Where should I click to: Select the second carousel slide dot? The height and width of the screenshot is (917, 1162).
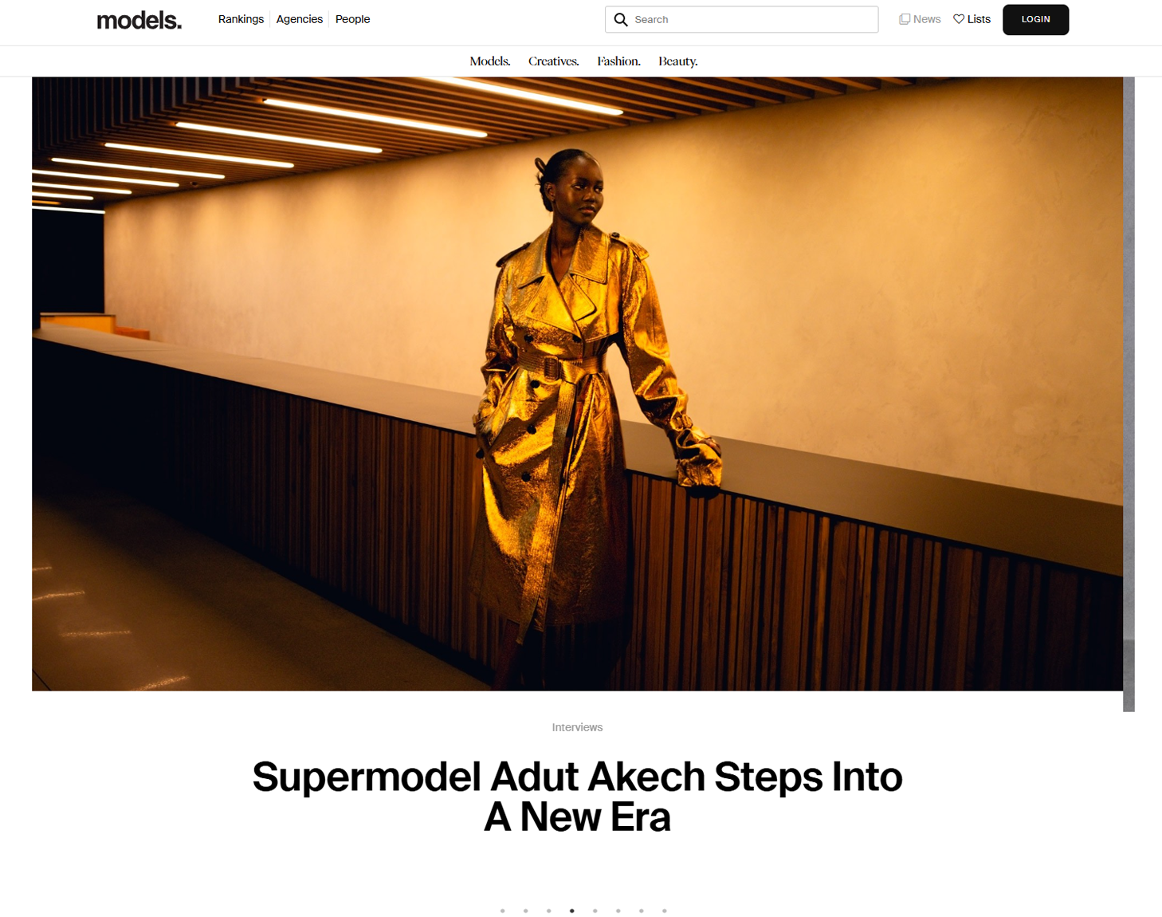525,911
